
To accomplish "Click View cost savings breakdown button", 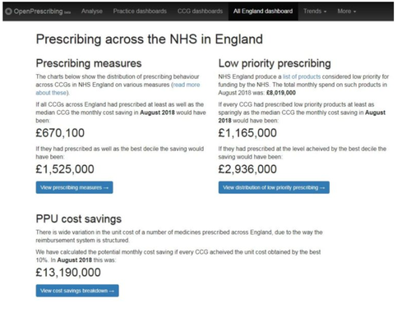I will (x=77, y=291).
